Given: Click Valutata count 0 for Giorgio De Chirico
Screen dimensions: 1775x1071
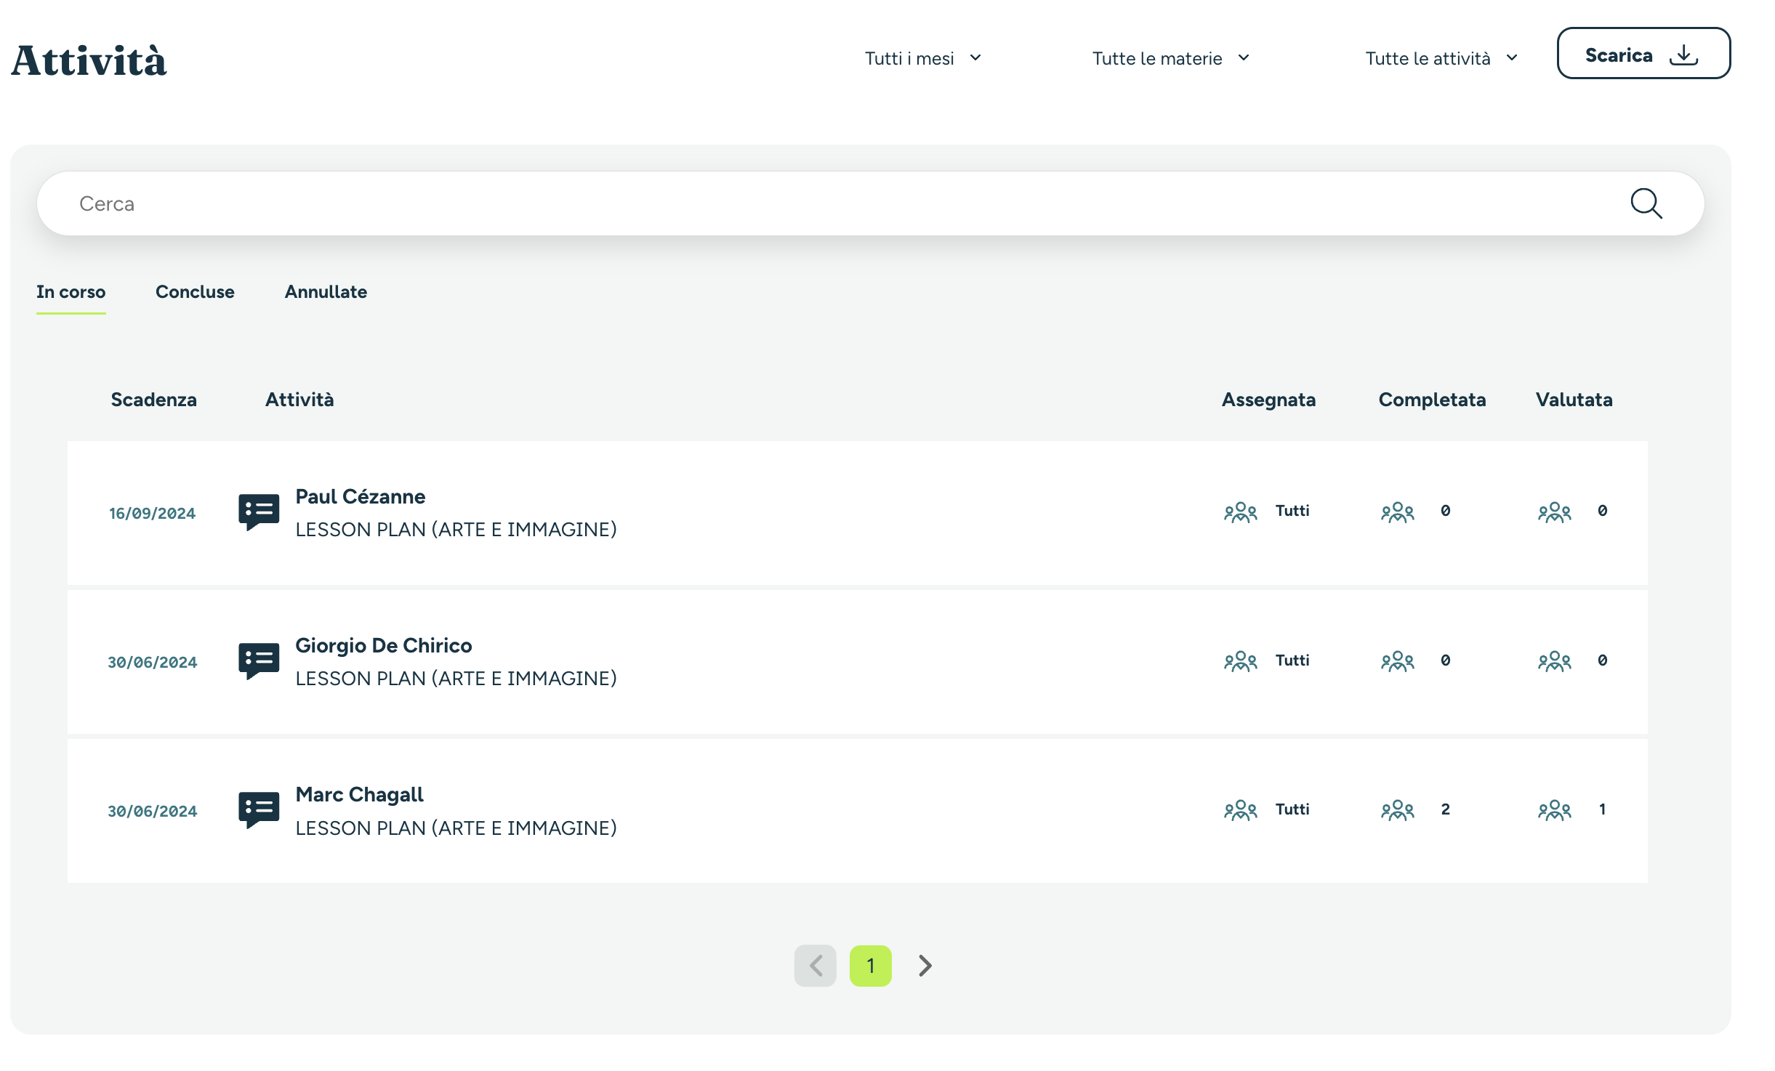Looking at the screenshot, I should [1603, 660].
